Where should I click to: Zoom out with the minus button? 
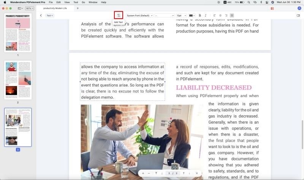149,173
